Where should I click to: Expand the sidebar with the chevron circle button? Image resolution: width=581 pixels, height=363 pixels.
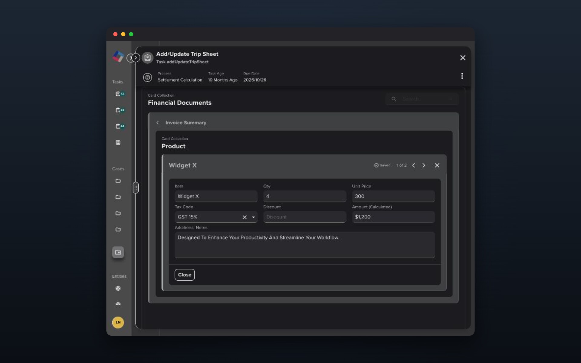136,58
